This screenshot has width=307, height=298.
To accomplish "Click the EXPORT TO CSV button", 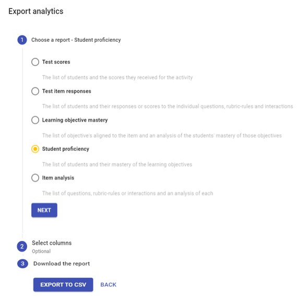I will point(63,285).
